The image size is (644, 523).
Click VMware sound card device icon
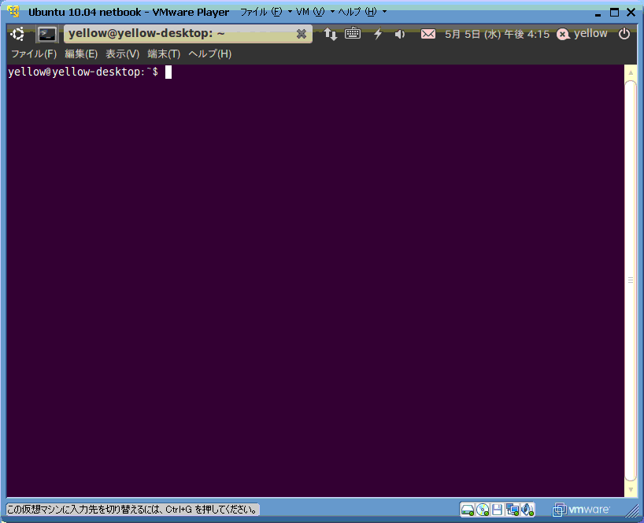pos(527,510)
